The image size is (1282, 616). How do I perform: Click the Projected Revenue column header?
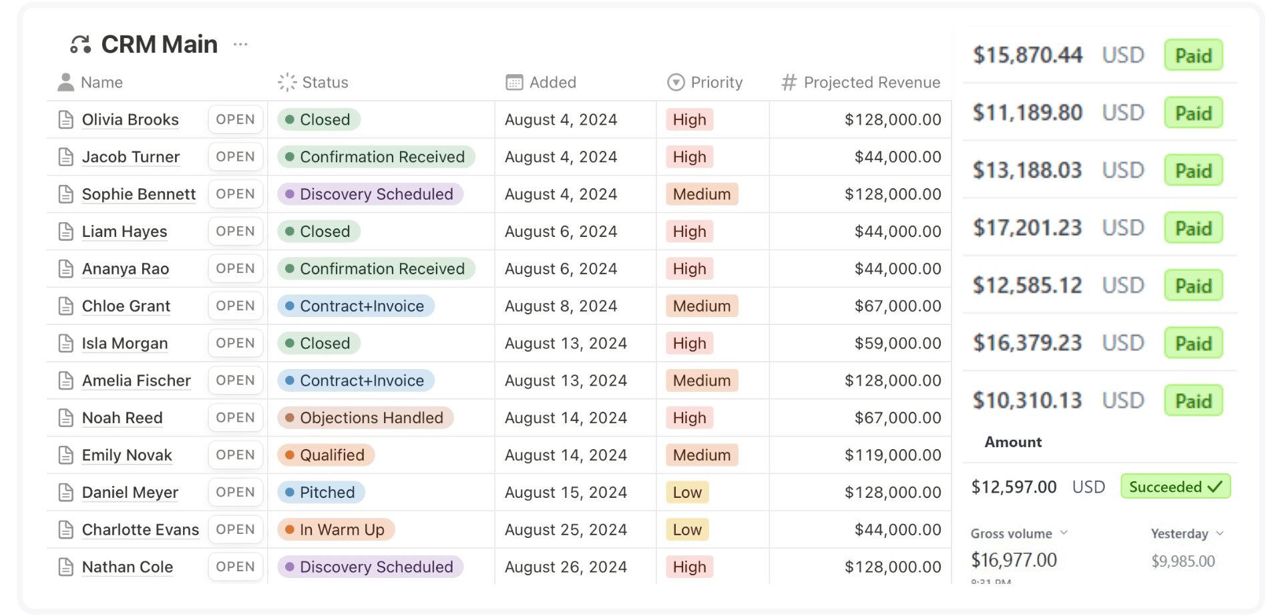[871, 82]
